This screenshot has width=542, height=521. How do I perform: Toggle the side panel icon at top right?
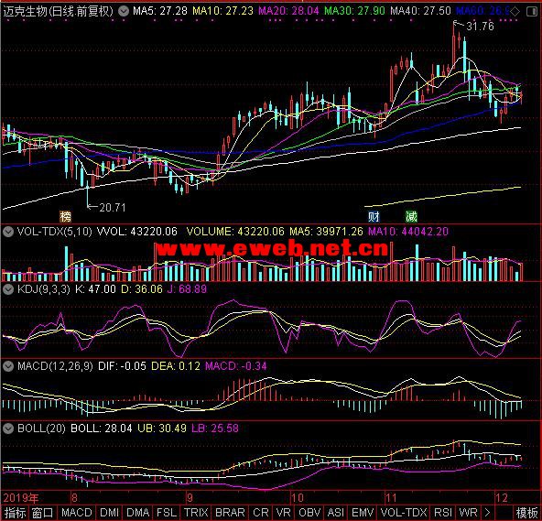pos(532,11)
